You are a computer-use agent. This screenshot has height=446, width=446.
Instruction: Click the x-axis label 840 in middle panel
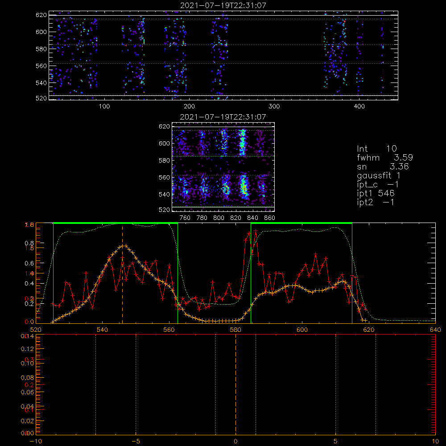(252, 218)
